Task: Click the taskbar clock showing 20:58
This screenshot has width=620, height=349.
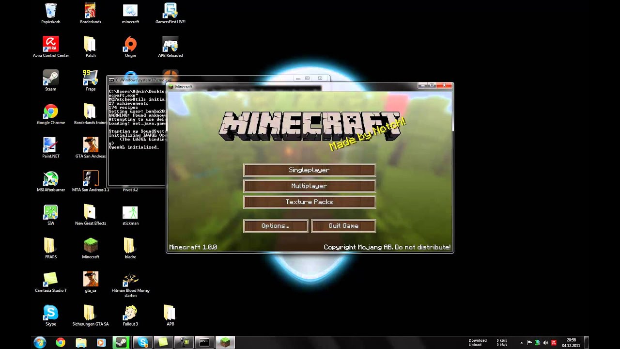Action: tap(571, 343)
